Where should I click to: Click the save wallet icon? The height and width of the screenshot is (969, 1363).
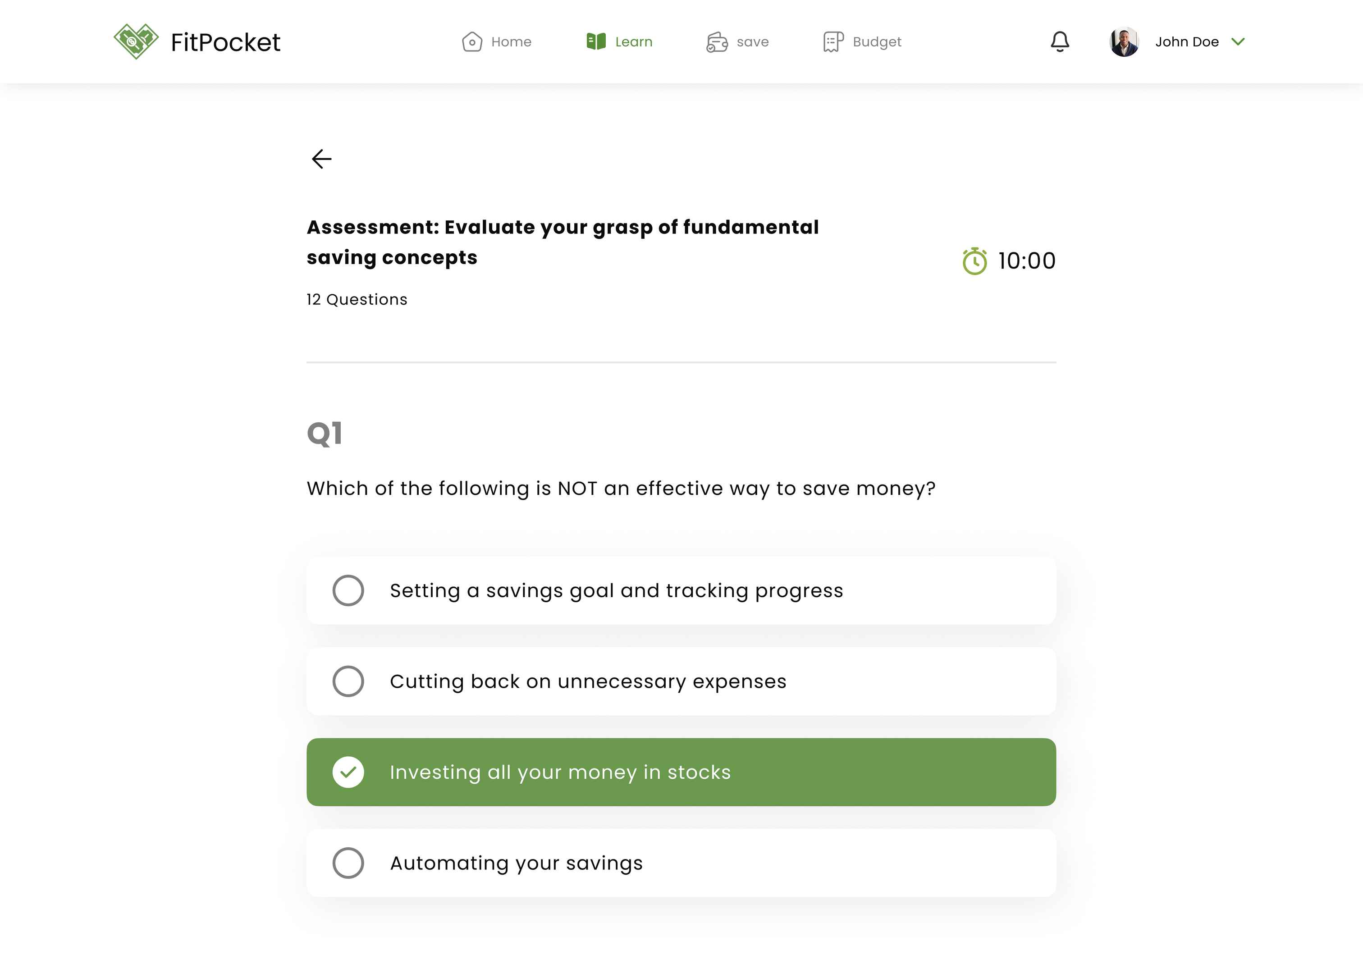pyautogui.click(x=717, y=42)
